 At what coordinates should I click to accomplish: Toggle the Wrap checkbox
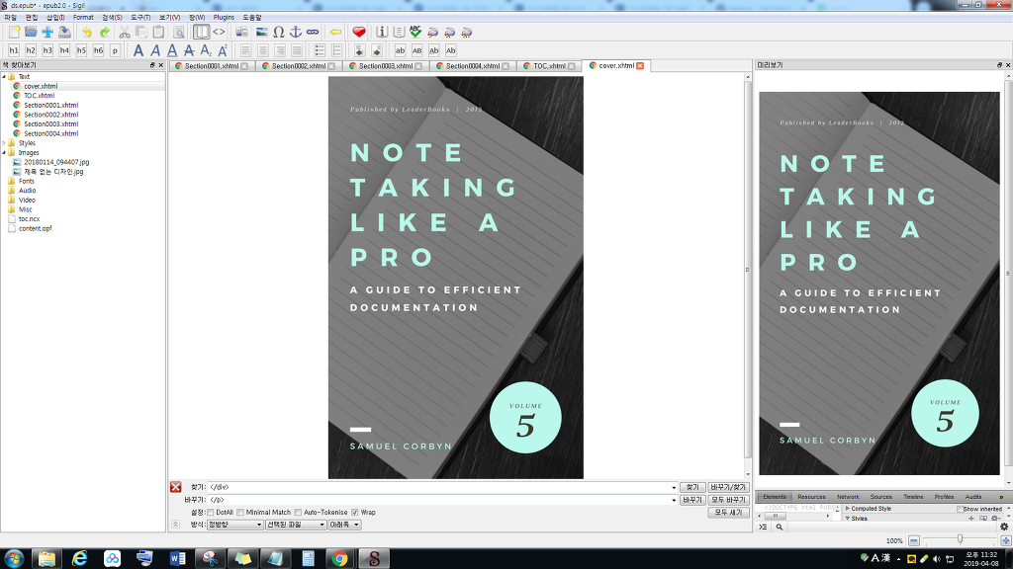[355, 513]
